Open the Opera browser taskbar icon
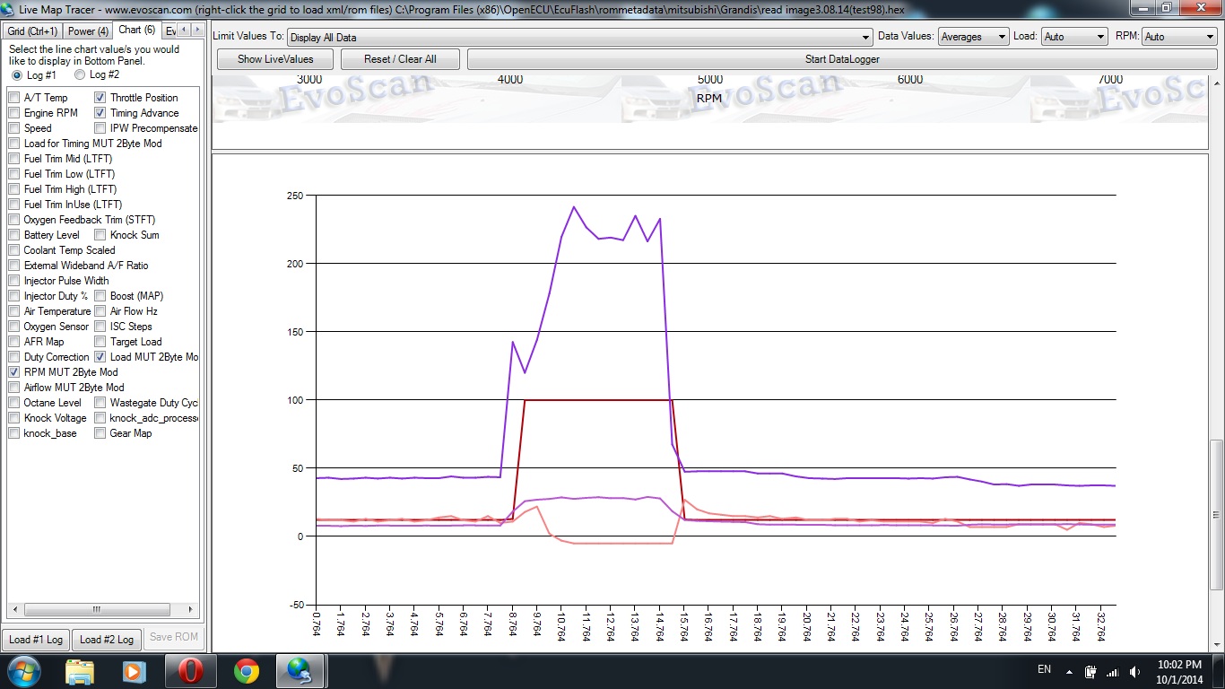This screenshot has height=689, width=1225. click(x=190, y=670)
